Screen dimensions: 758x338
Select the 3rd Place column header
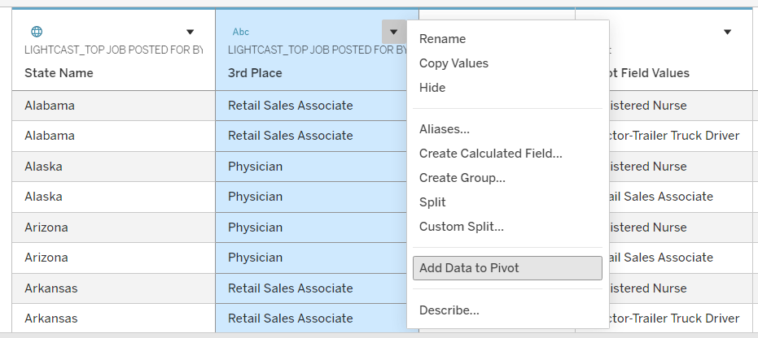[255, 73]
